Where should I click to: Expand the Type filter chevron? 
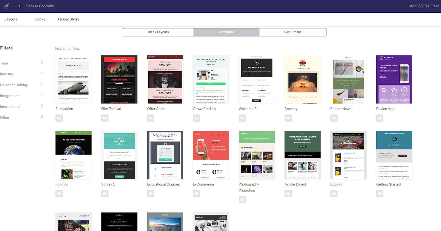pyautogui.click(x=42, y=62)
